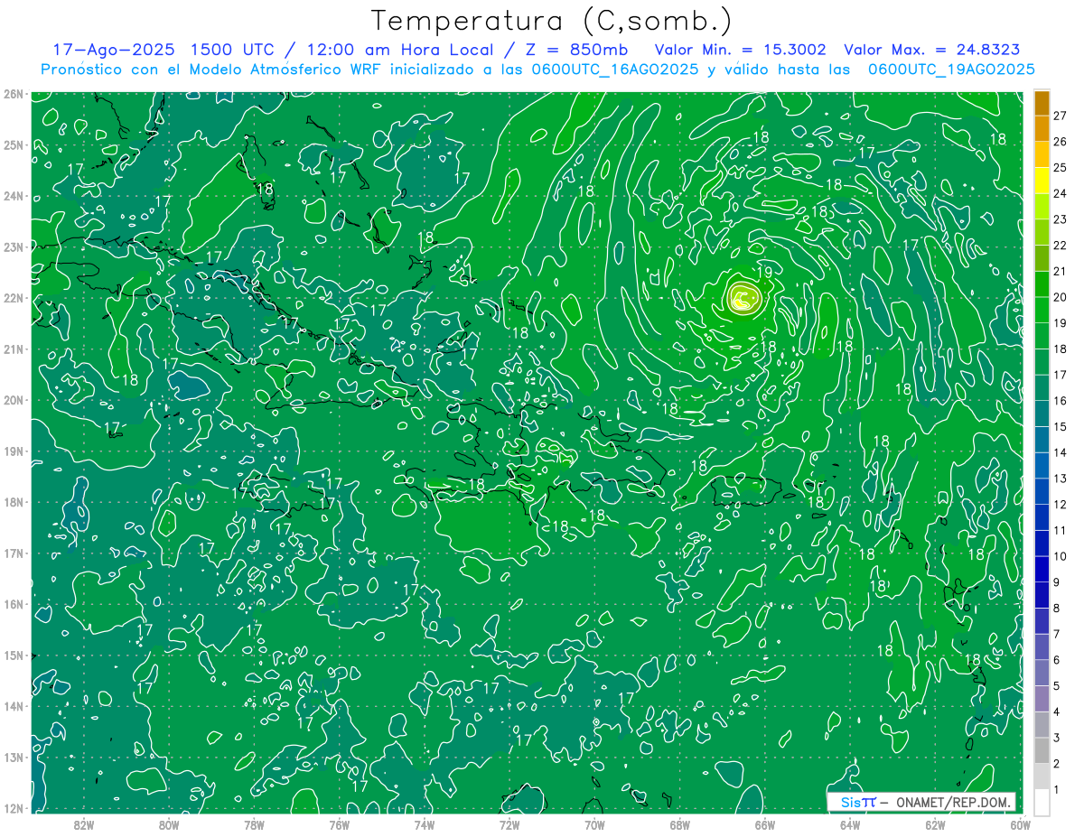Click the "19N" latitude tick label
This screenshot has width=1084, height=837.
click(13, 451)
